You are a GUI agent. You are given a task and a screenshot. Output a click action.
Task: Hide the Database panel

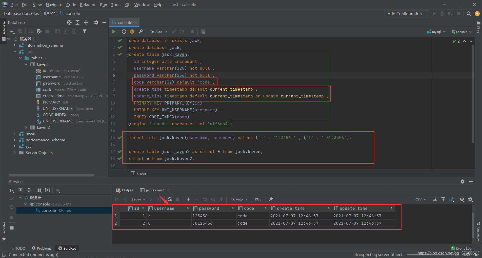104,22
